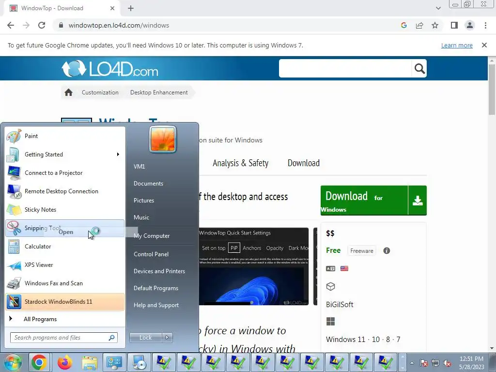Expand the Getting Started submenu arrow
Screen dimensions: 496x372
(x=118, y=155)
